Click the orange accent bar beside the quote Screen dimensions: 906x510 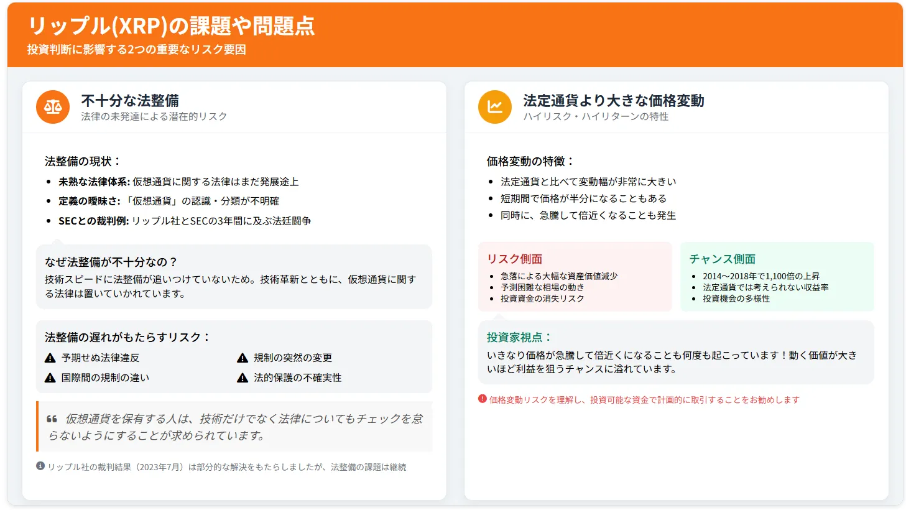coord(39,426)
